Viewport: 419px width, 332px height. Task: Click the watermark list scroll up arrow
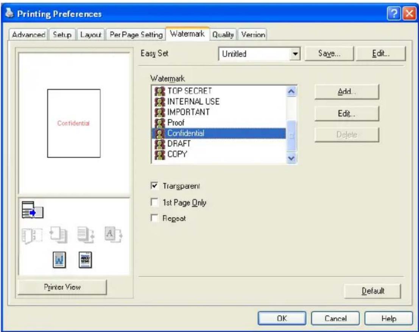pos(291,91)
